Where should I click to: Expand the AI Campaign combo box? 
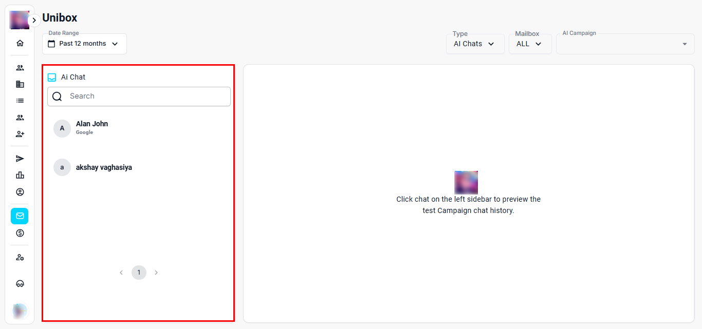[x=625, y=44]
